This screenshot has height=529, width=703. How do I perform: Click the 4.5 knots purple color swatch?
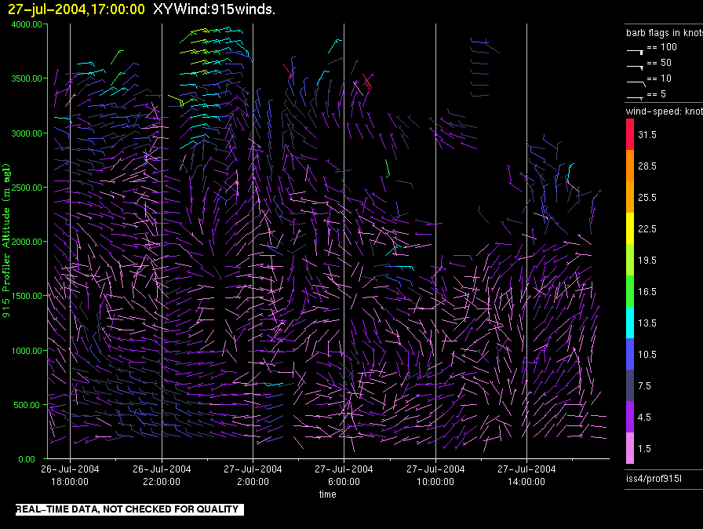630,417
